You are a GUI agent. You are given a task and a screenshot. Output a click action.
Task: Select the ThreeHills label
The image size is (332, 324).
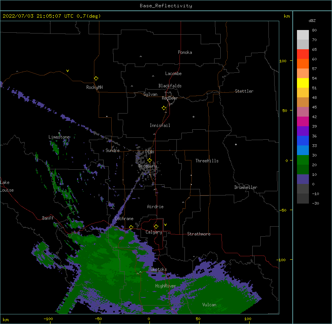pyautogui.click(x=207, y=161)
